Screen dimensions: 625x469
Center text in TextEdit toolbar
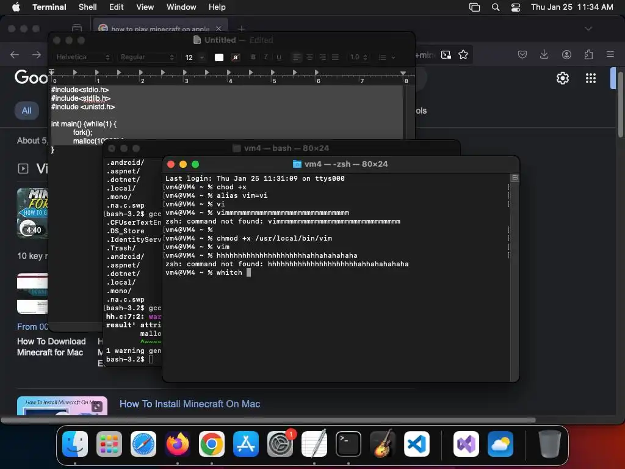pos(309,57)
